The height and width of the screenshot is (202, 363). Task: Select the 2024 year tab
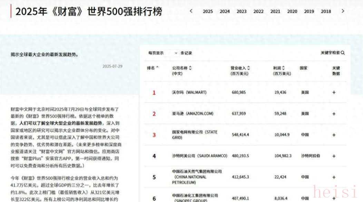pos(225,11)
